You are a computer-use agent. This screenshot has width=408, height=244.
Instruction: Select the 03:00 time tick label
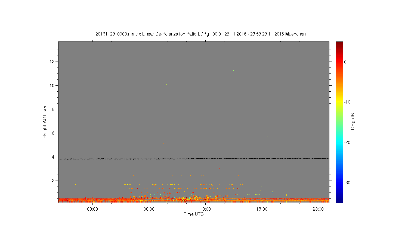point(92,209)
